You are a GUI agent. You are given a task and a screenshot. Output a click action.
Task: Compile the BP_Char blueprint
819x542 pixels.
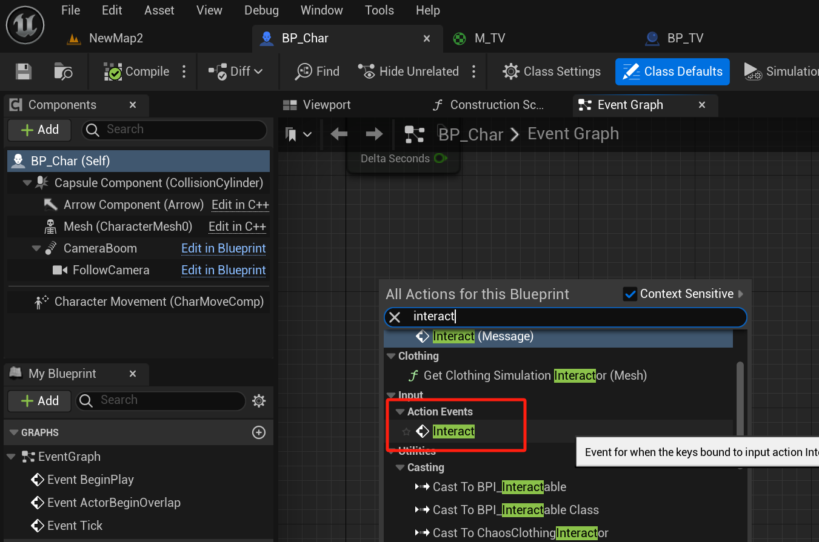(x=136, y=71)
